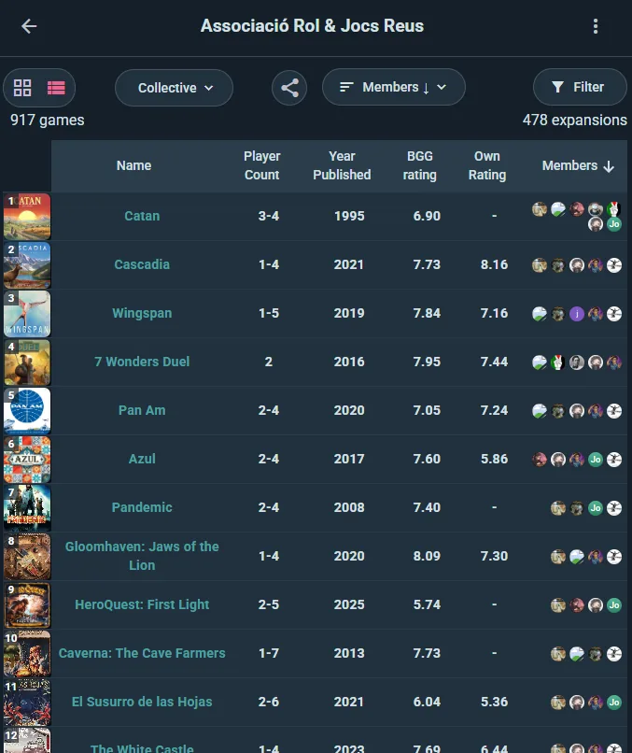Click the 917 games count text
Viewport: 632px width, 753px height.
point(48,121)
